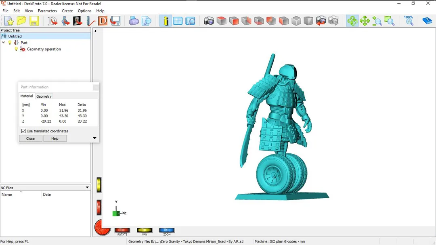The image size is (436, 245).
Task: Start the geometry wizard with the vase icon
Action: click(65, 21)
